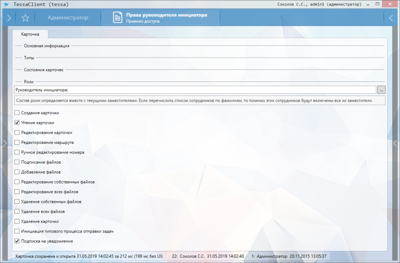Open role picker with the ellipsis button
This screenshot has width=400, height=263.
tap(382, 90)
